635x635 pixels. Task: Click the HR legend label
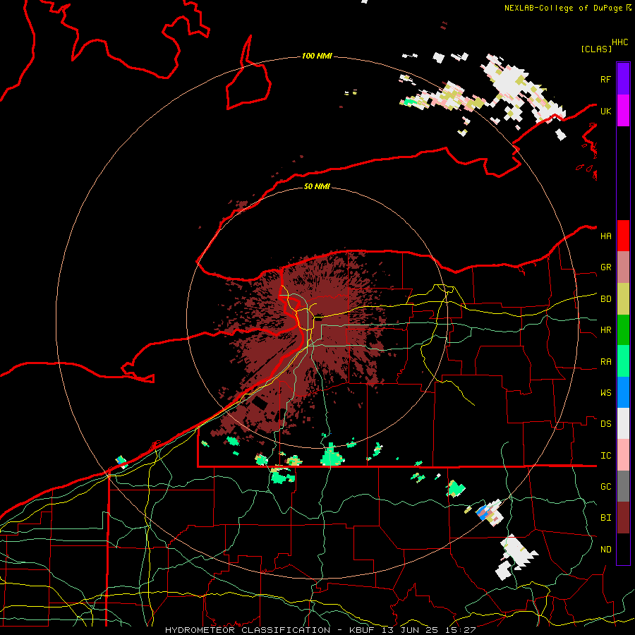605,330
